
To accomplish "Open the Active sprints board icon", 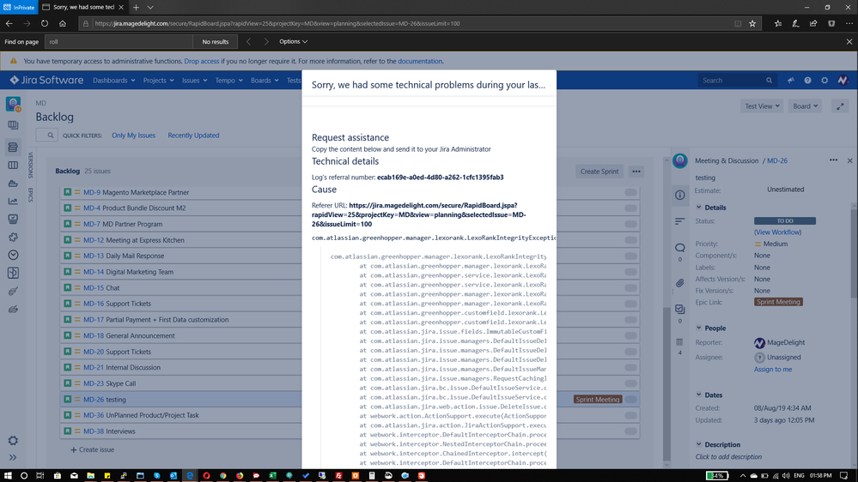I will click(13, 165).
